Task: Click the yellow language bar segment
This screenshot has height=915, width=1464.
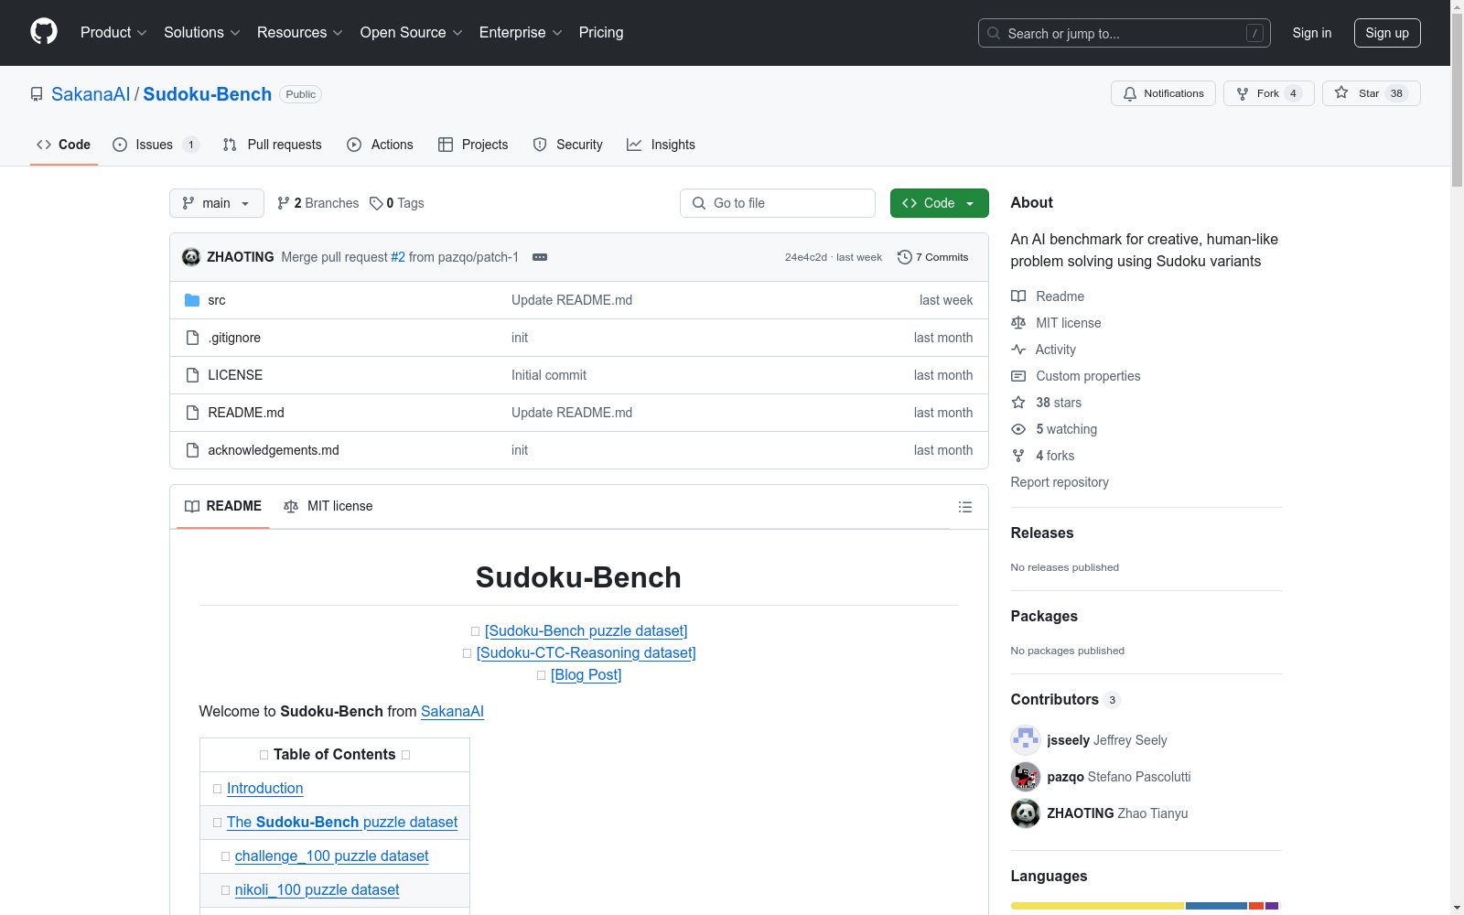Action: (x=1097, y=906)
